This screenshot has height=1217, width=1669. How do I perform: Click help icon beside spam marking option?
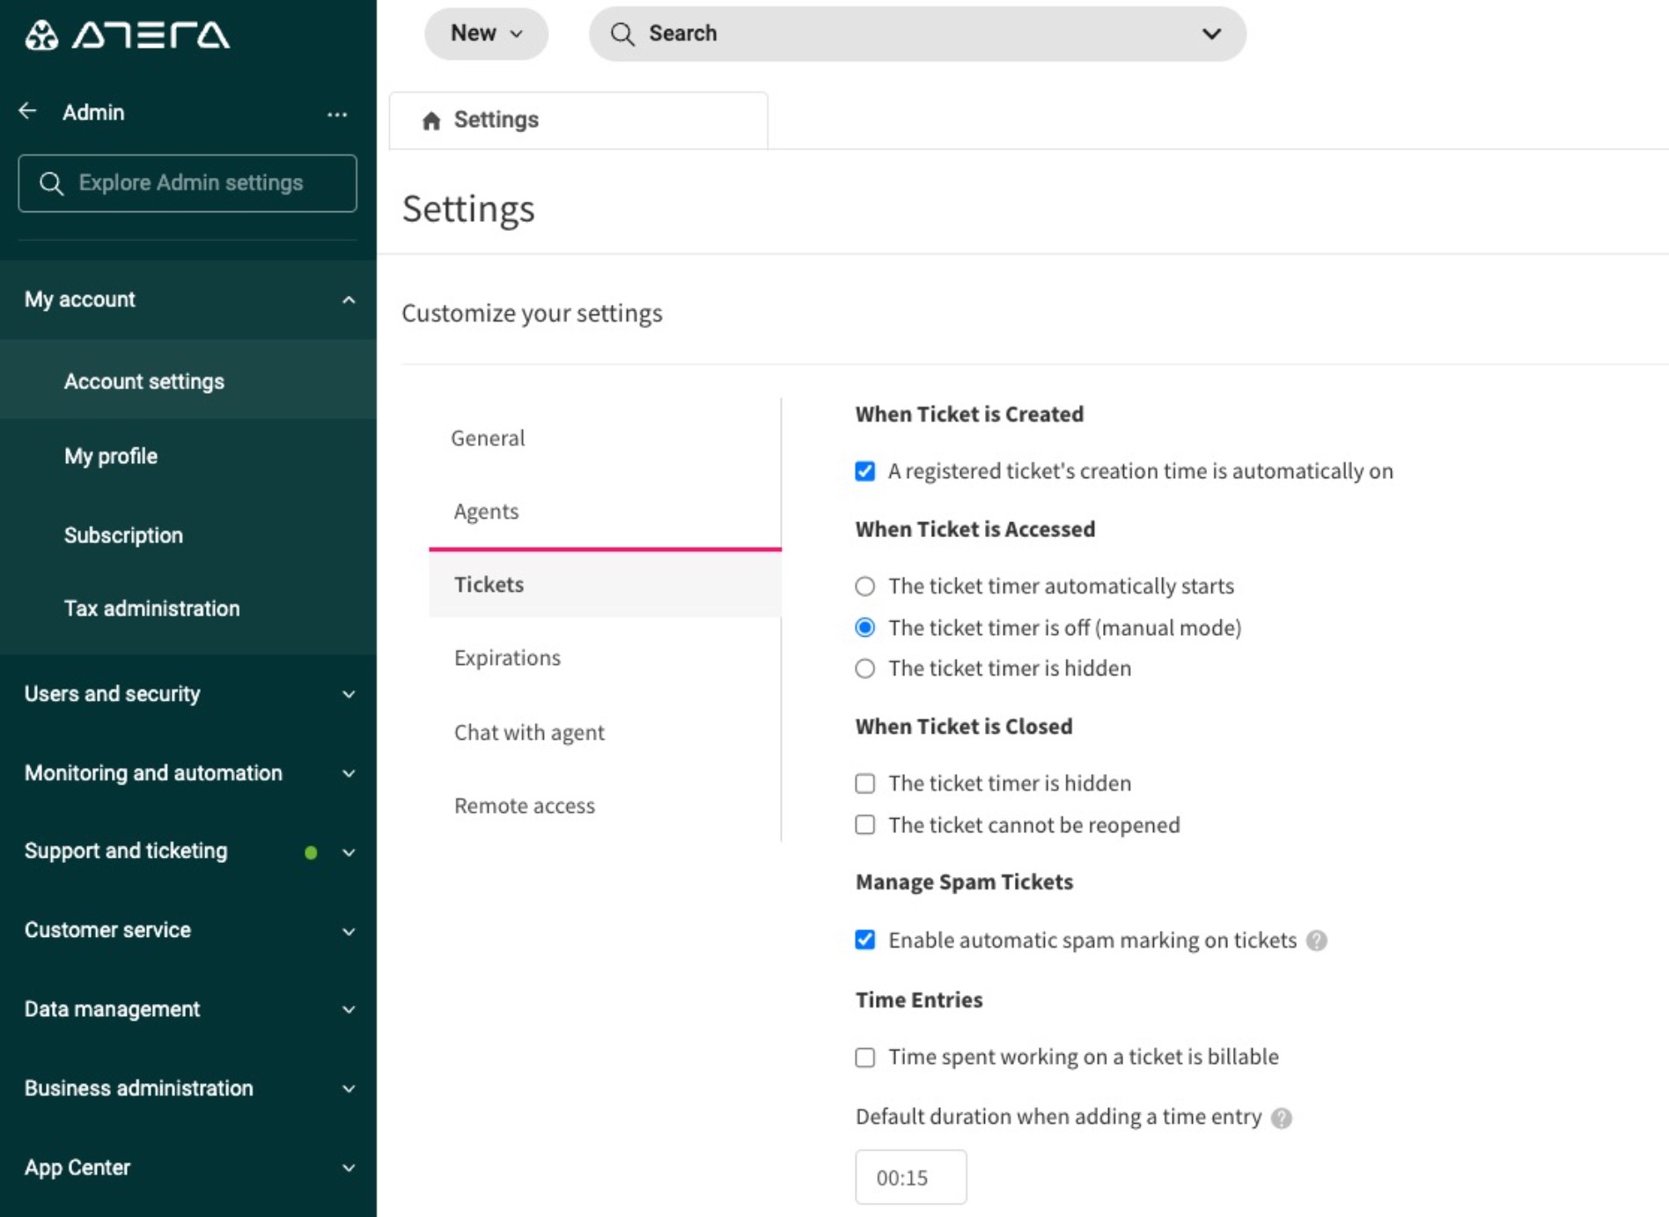[x=1317, y=940]
